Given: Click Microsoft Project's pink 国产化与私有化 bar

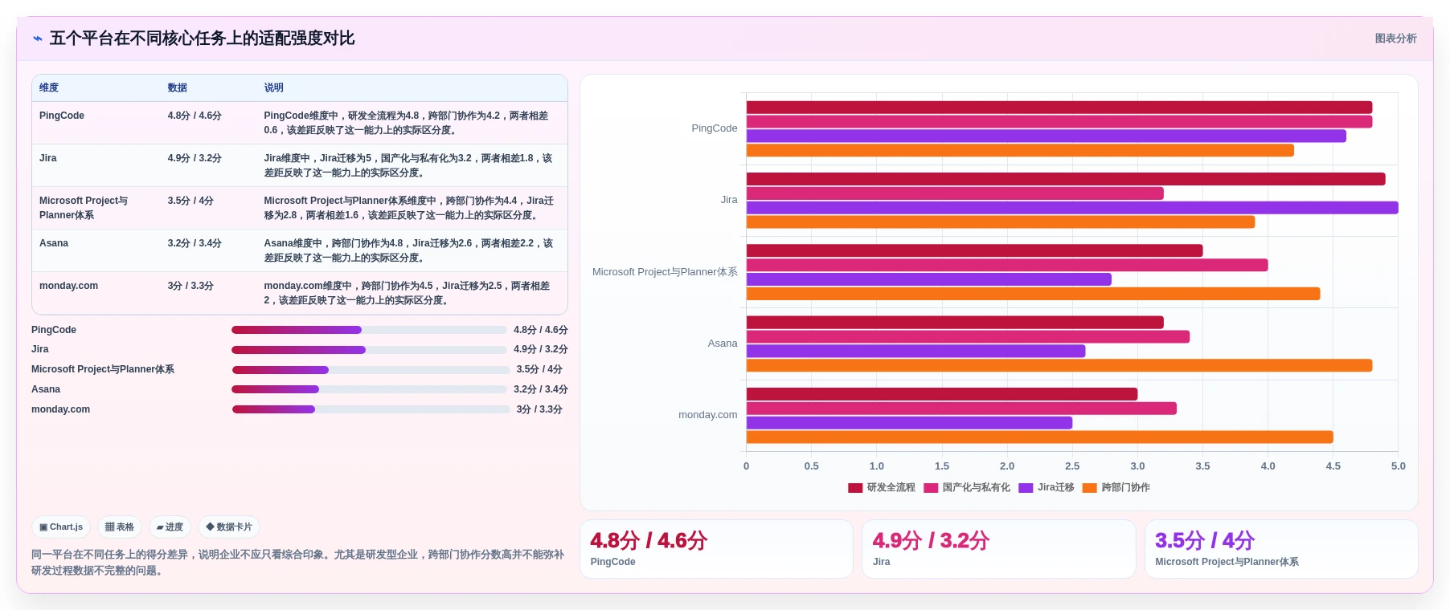Looking at the screenshot, I should coord(1007,266).
